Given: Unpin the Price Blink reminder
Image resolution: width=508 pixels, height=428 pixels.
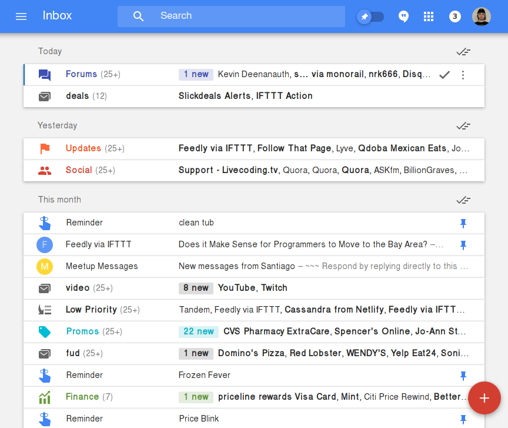Looking at the screenshot, I should pos(463,419).
